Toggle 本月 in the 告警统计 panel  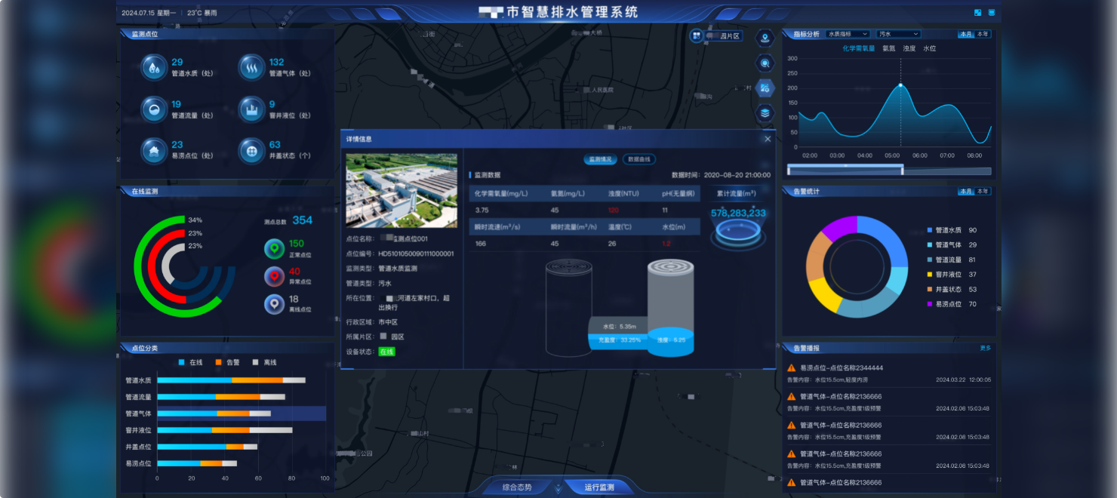pyautogui.click(x=965, y=192)
